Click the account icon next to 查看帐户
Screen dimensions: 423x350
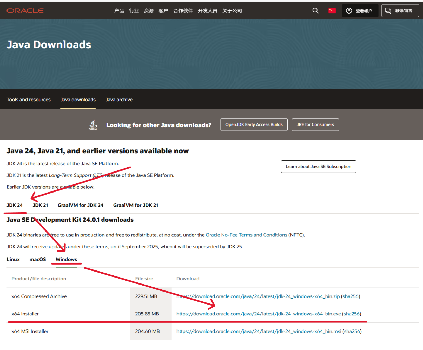tap(349, 10)
